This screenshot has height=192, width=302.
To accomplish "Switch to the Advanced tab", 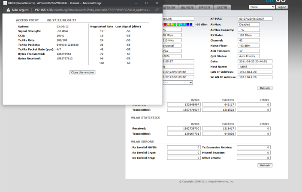I will pyautogui.click(x=187, y=8).
